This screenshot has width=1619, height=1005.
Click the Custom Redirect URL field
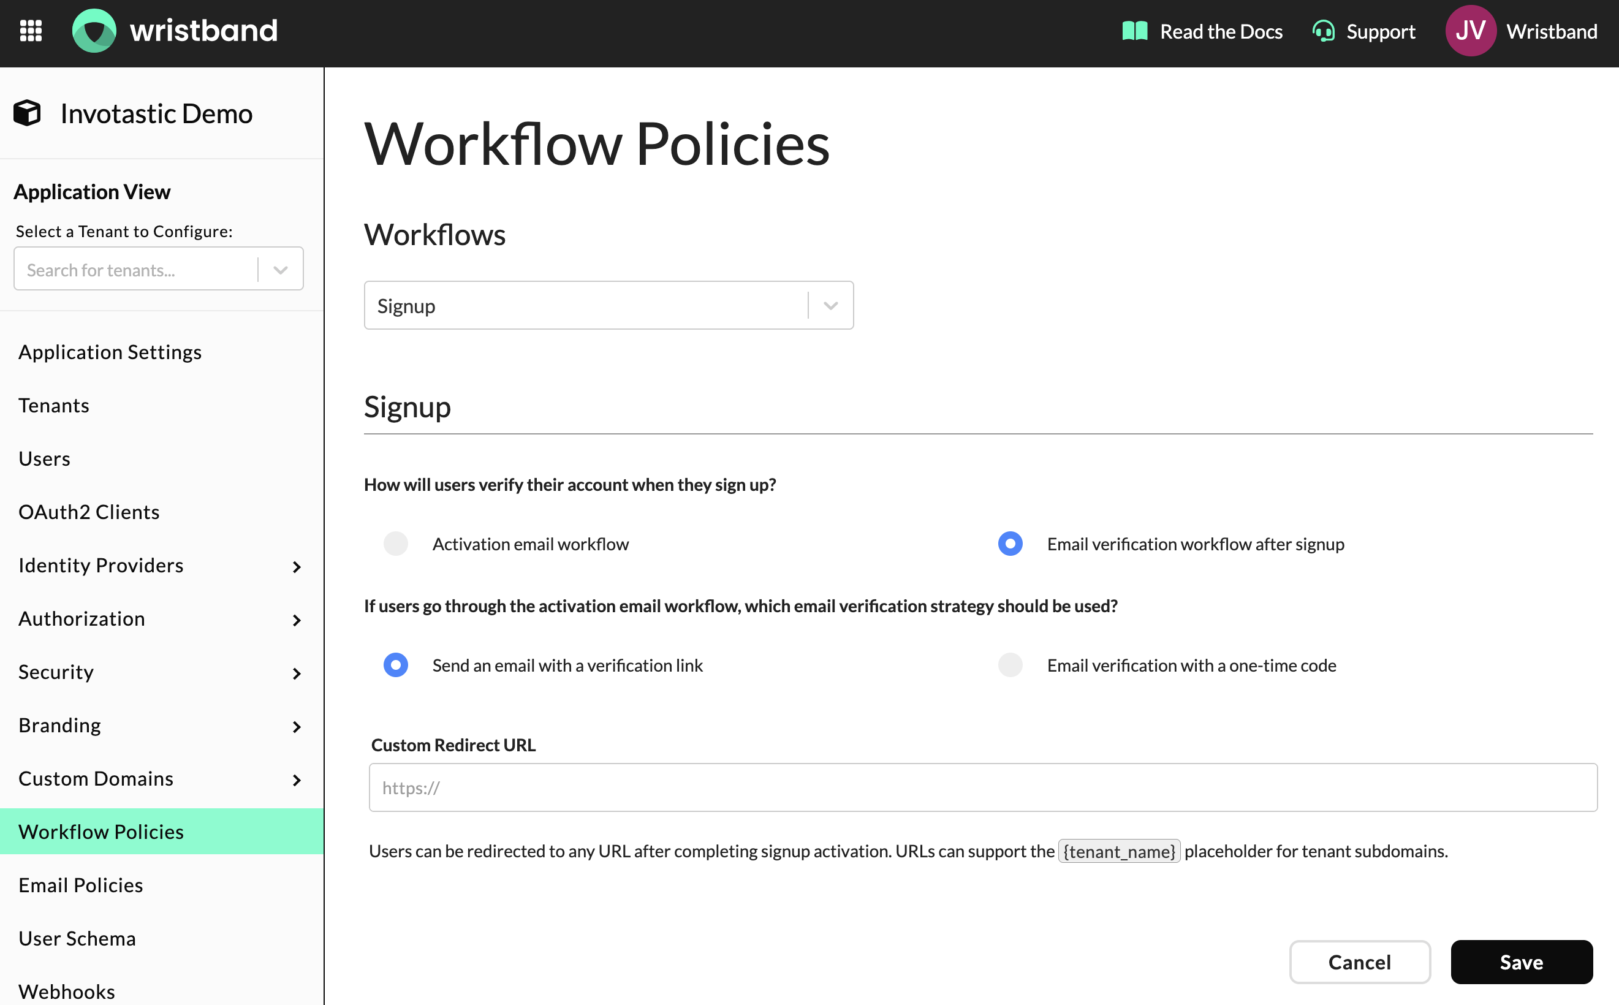point(982,787)
